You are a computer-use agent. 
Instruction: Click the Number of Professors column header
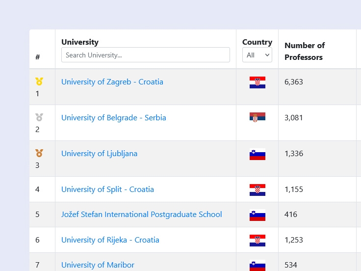[305, 51]
